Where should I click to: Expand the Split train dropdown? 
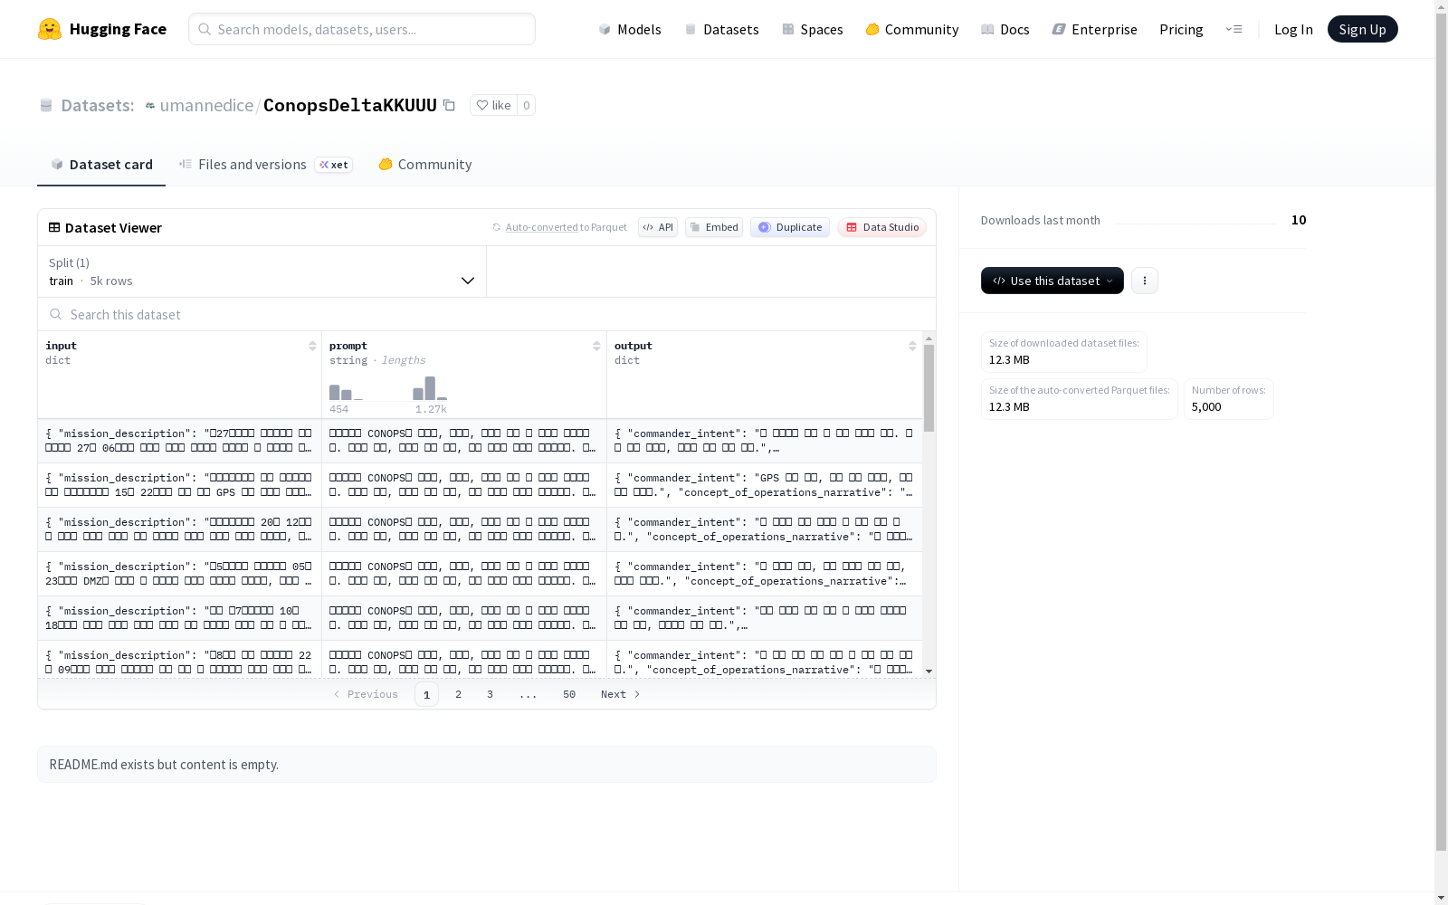pyautogui.click(x=262, y=271)
